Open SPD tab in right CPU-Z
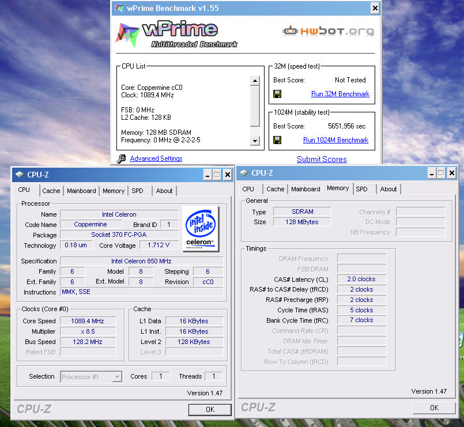 point(361,189)
